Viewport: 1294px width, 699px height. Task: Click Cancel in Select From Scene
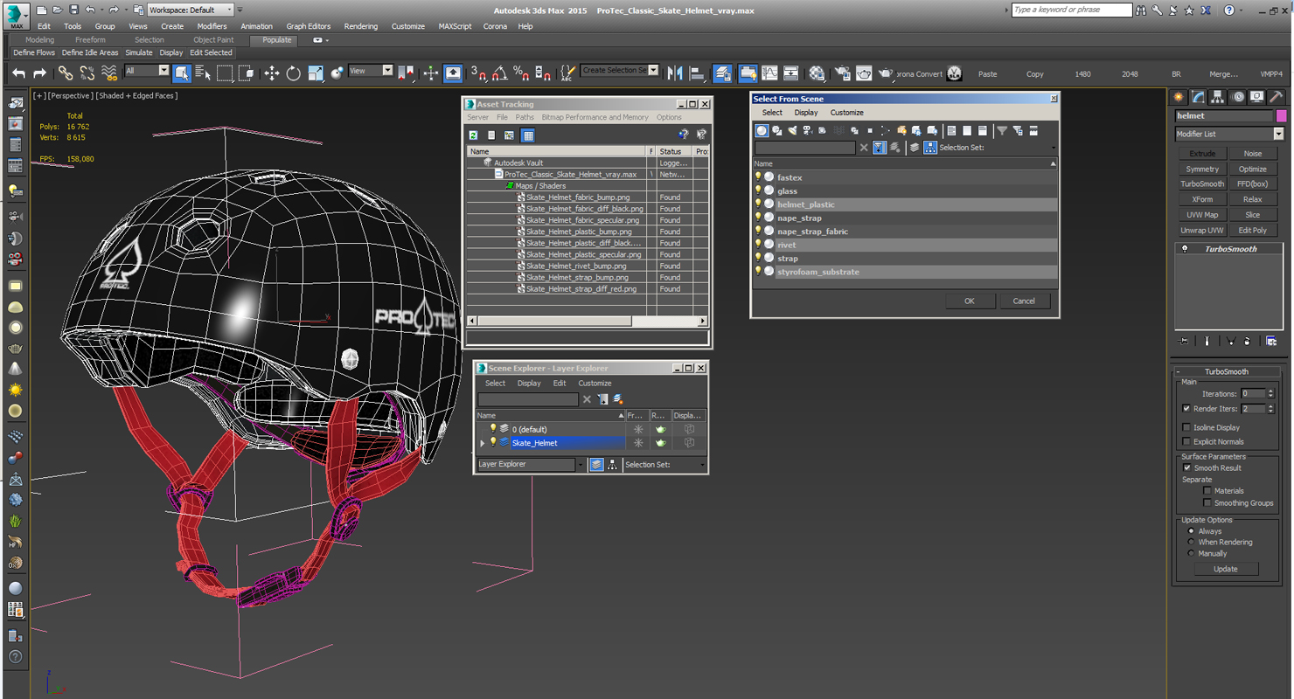point(1023,301)
